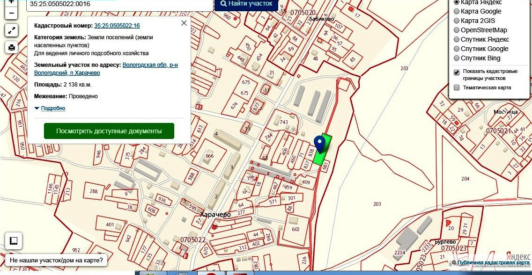Select parcel number 204
Image resolution: width=532 pixels, height=275 pixels.
click(465, 179)
